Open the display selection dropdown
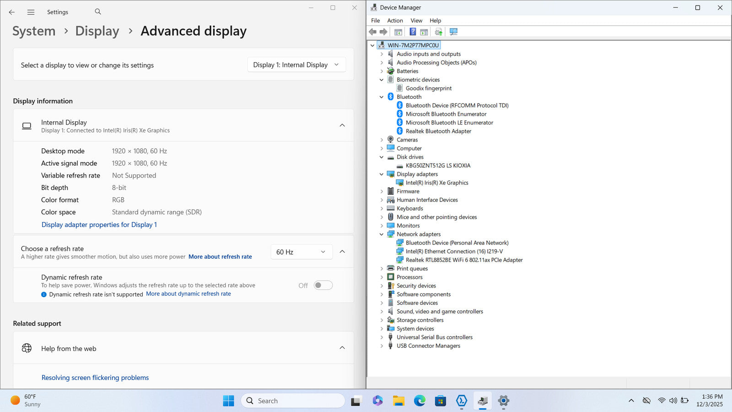 (296, 65)
